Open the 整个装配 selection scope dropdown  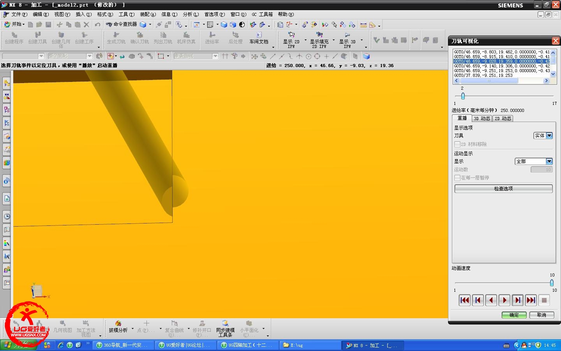point(70,56)
